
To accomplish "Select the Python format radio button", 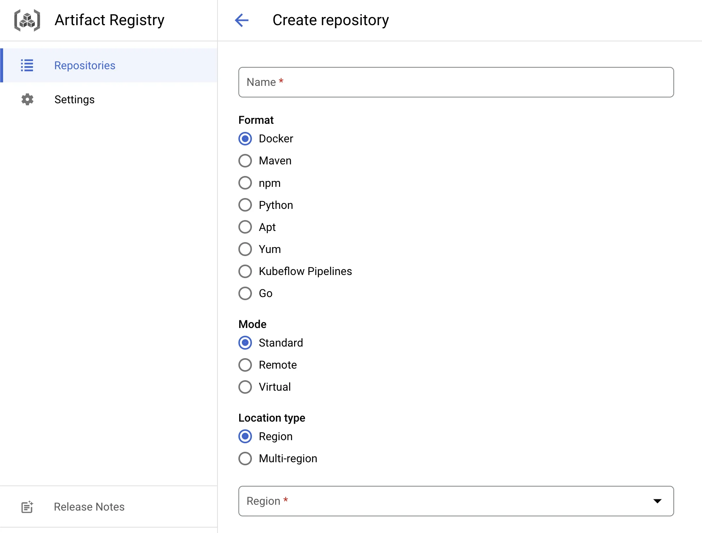I will (x=245, y=205).
